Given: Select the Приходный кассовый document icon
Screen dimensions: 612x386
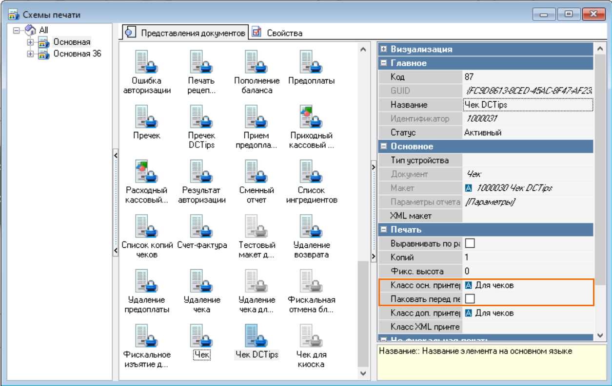Looking at the screenshot, I should tap(311, 117).
